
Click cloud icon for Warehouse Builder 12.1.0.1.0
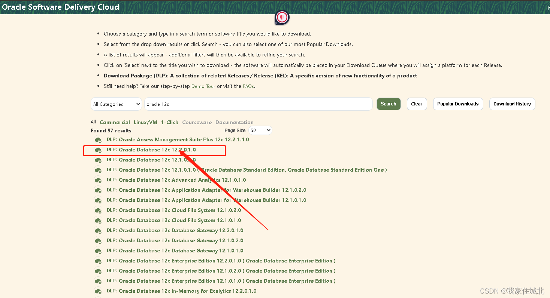pyautogui.click(x=98, y=200)
